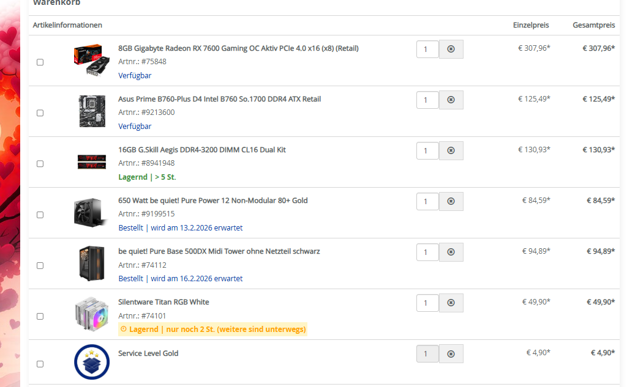Click 'wird am 16.2.2026 erwartet' status
This screenshot has width=627, height=387.
(x=197, y=278)
